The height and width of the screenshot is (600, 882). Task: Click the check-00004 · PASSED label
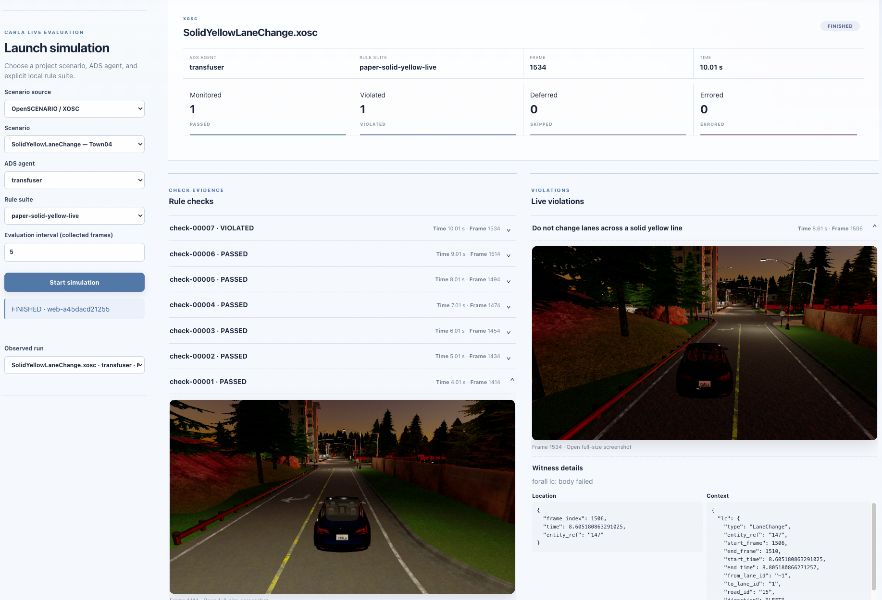point(209,305)
